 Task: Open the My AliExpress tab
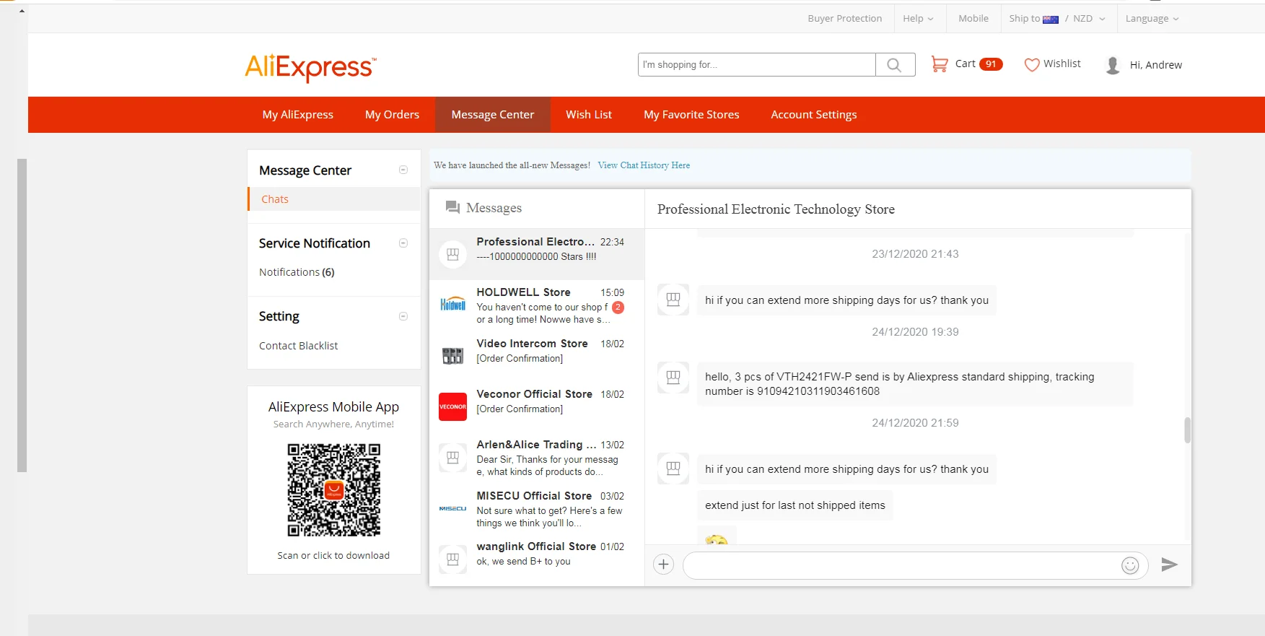pyautogui.click(x=298, y=115)
